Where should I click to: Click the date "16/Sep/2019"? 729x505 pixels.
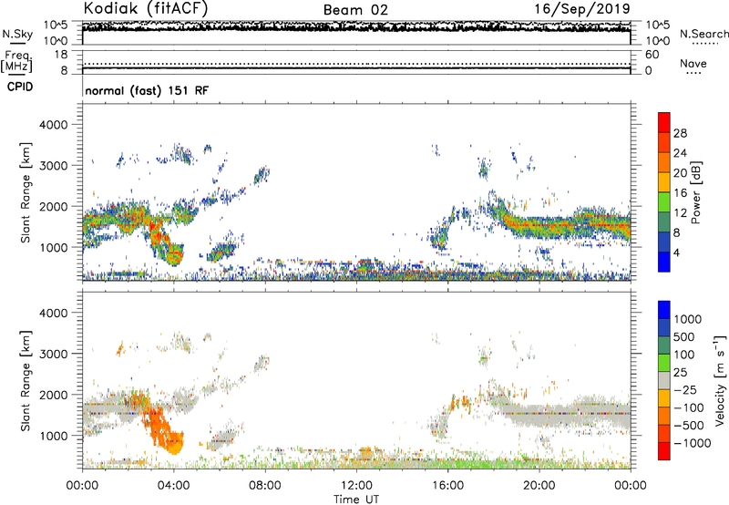pyautogui.click(x=582, y=8)
